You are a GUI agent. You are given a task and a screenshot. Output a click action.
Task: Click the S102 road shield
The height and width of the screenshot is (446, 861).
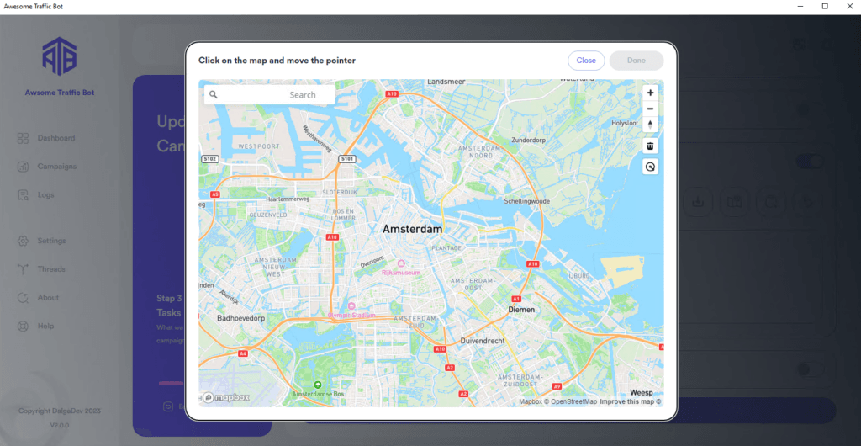pos(211,159)
